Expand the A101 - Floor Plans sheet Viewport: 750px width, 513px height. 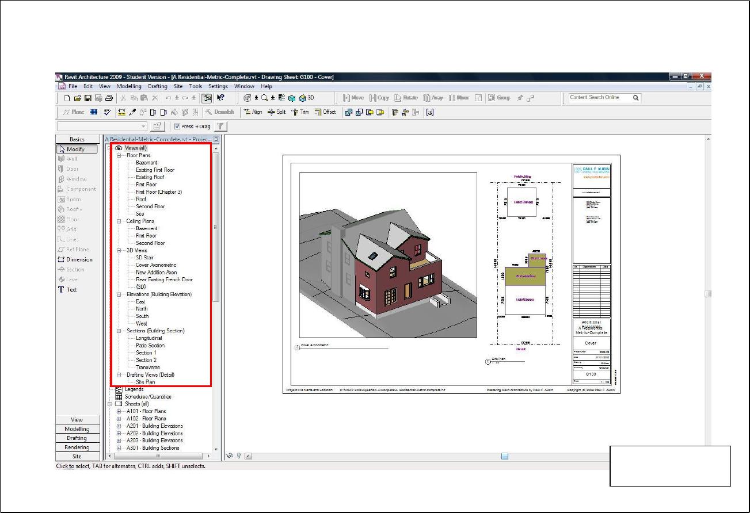point(119,411)
